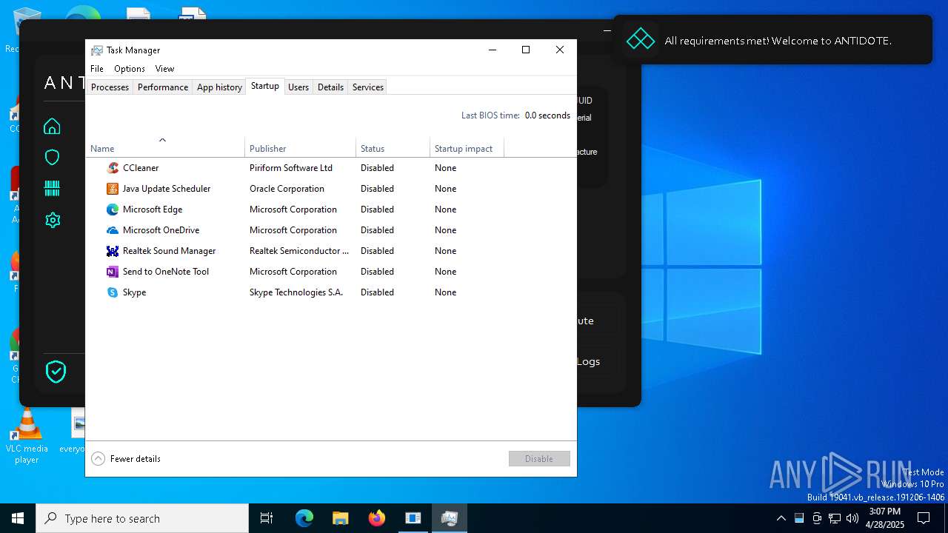Click the taskbar search box

tap(142, 518)
